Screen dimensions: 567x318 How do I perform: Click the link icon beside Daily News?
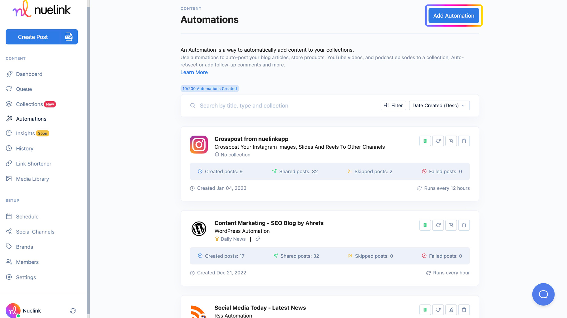point(258,239)
